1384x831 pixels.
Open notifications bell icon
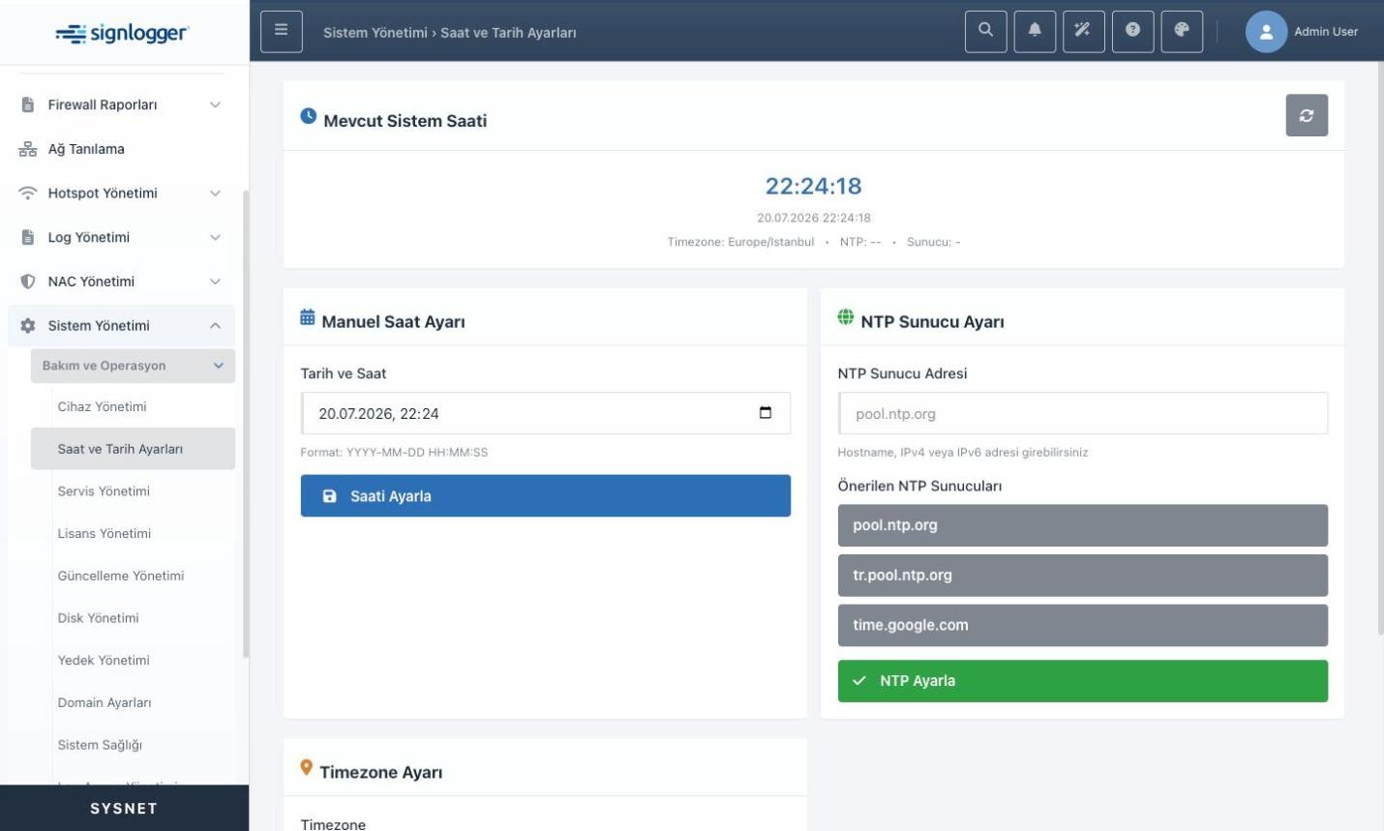click(x=1035, y=31)
